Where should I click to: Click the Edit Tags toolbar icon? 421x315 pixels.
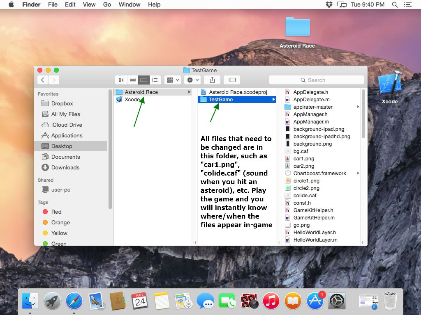pos(232,80)
